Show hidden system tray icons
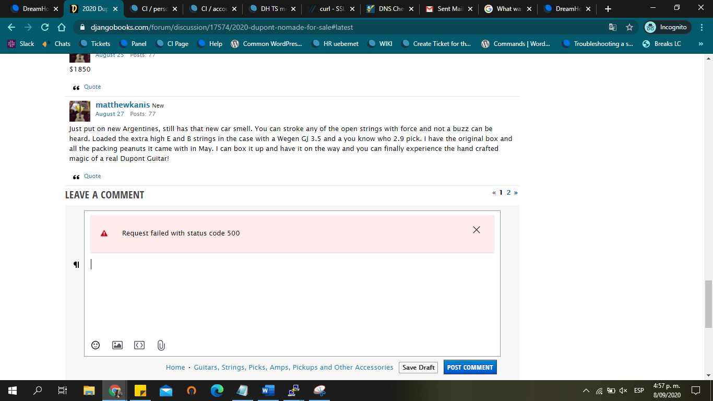This screenshot has width=713, height=401. point(586,391)
